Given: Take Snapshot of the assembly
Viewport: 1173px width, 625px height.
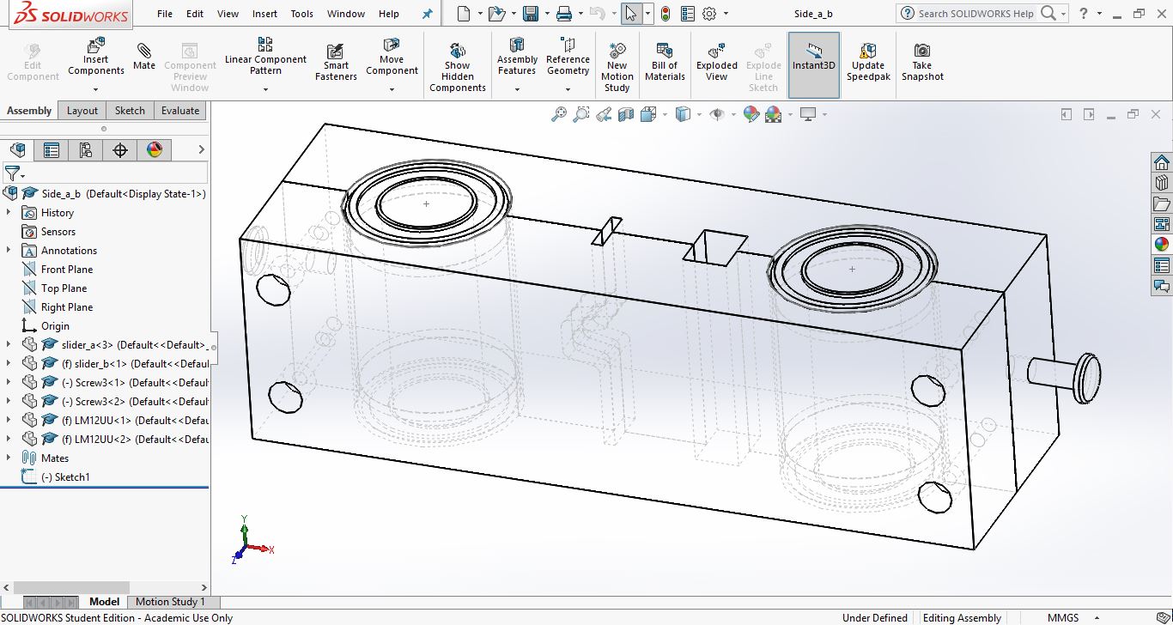Looking at the screenshot, I should [922, 63].
